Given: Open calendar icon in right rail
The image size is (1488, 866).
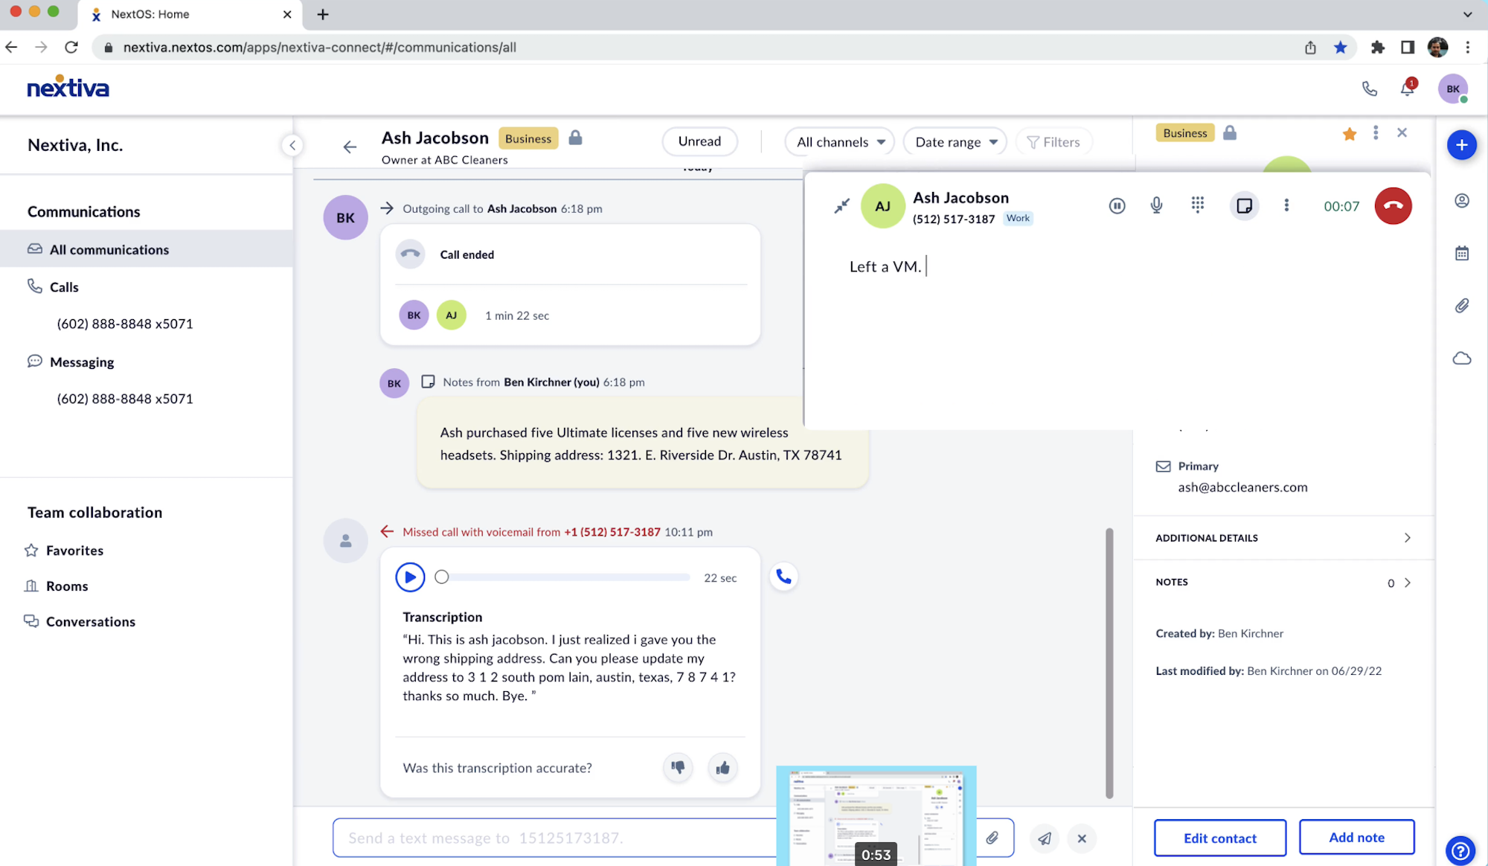Looking at the screenshot, I should coord(1461,254).
